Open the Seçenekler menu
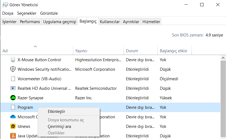This screenshot has width=226, height=139. click(x=27, y=13)
